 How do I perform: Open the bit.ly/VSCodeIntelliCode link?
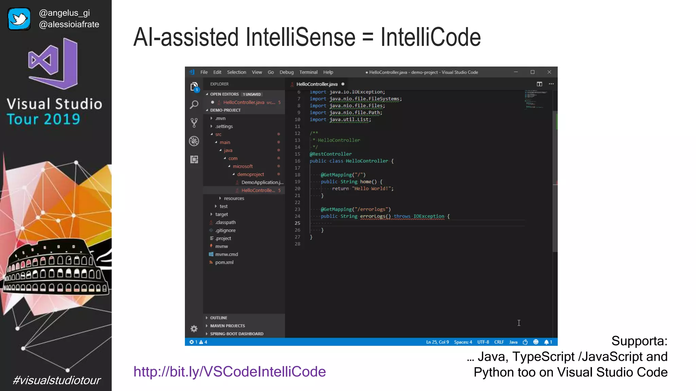tap(229, 372)
